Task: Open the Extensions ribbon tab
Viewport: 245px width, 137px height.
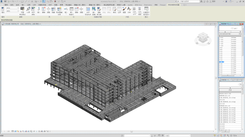Action: coord(148,5)
